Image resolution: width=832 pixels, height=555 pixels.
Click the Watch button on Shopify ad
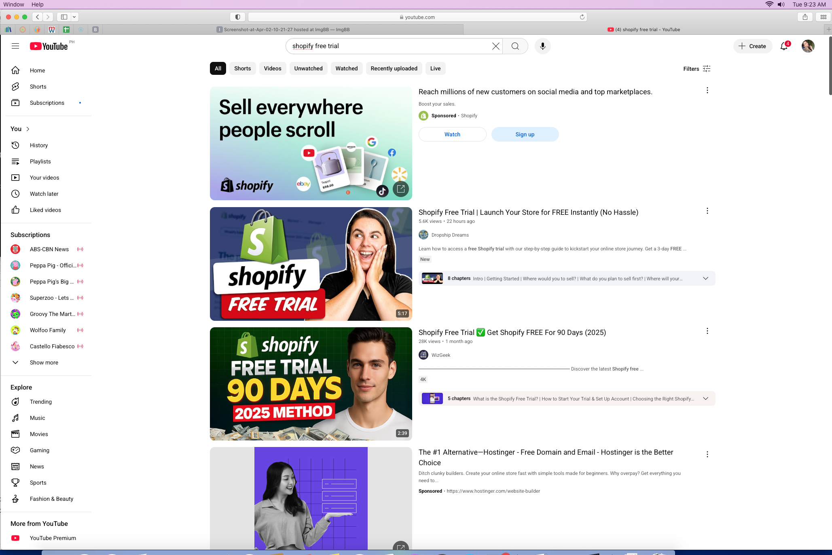[453, 134]
